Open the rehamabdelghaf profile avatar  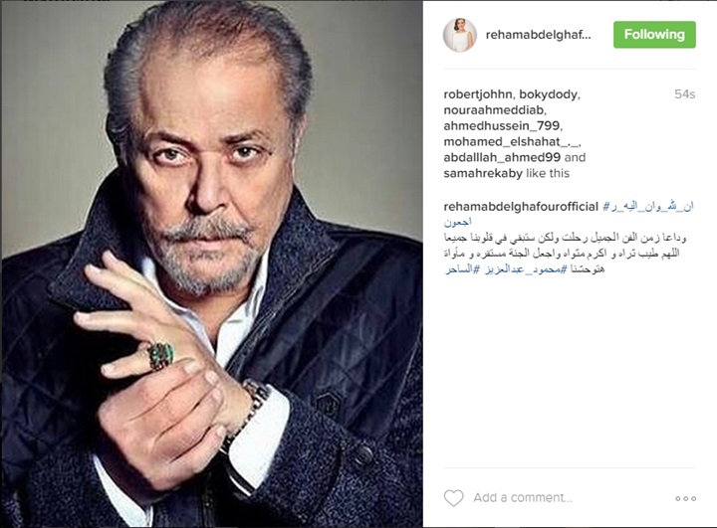pyautogui.click(x=460, y=35)
